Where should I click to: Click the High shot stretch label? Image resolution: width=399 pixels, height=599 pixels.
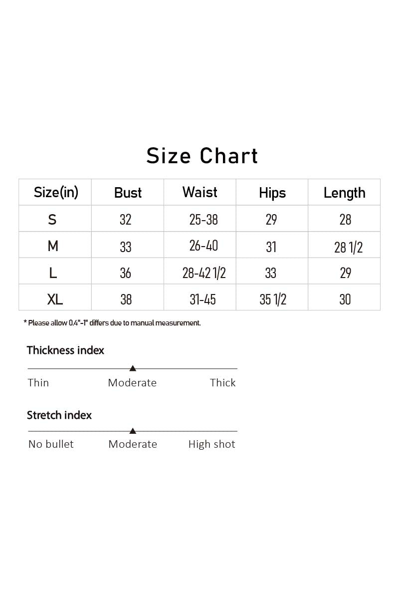click(211, 444)
